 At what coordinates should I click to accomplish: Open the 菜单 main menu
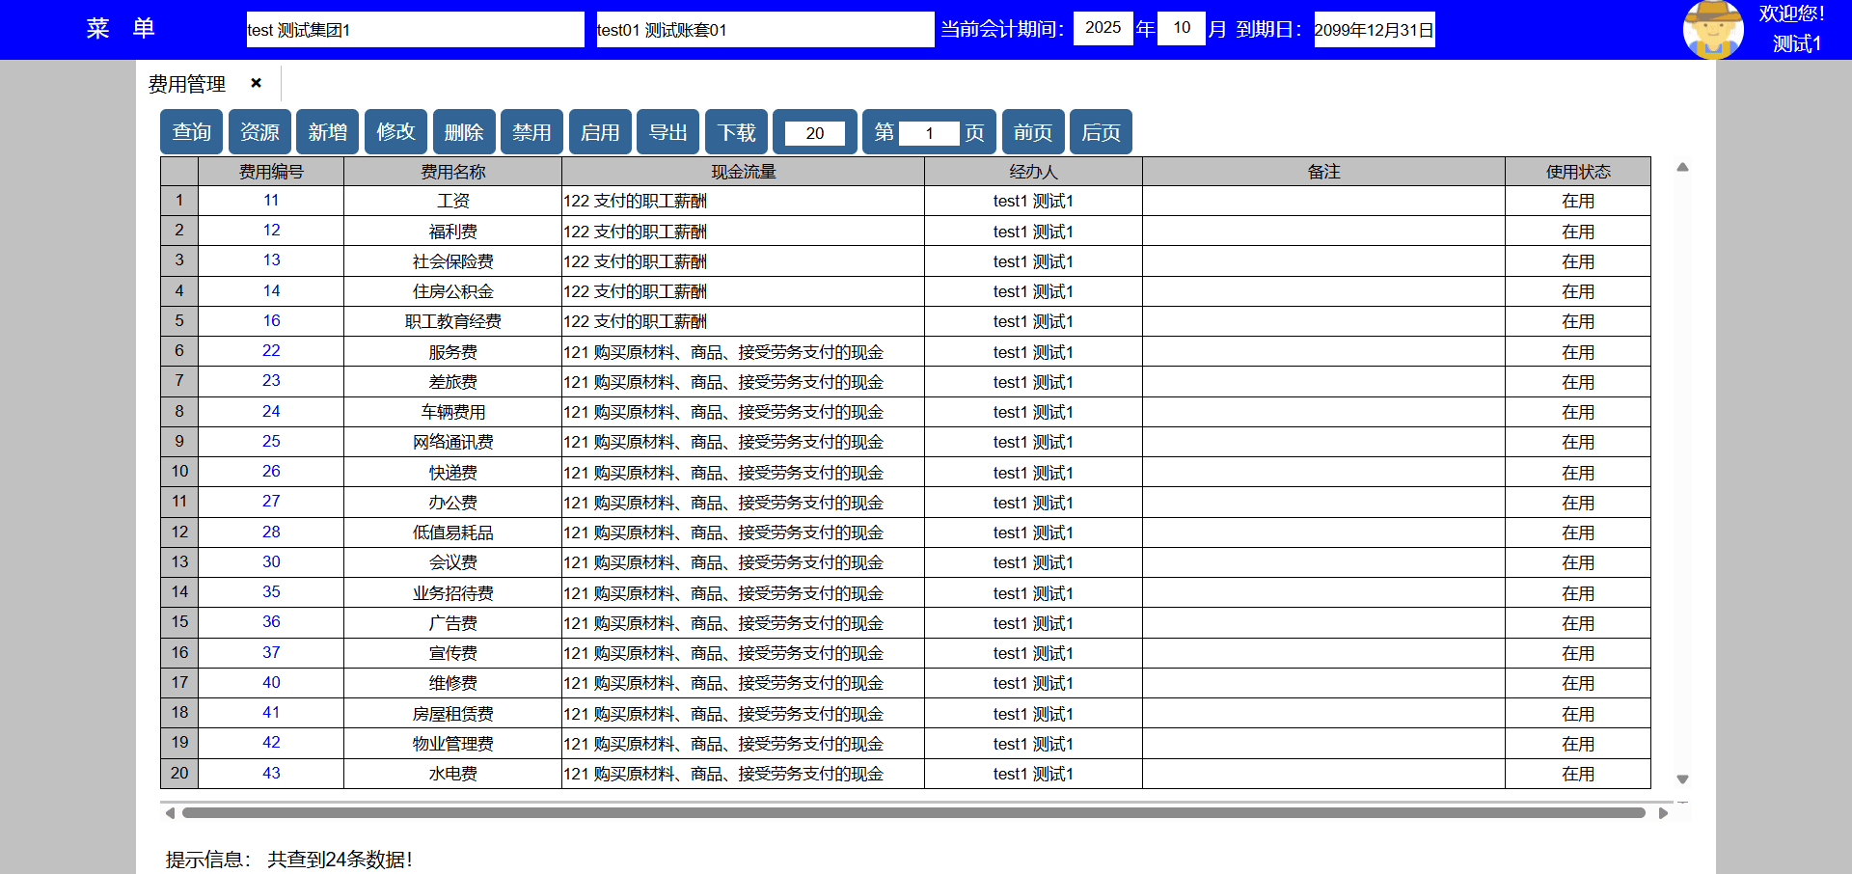click(x=121, y=29)
